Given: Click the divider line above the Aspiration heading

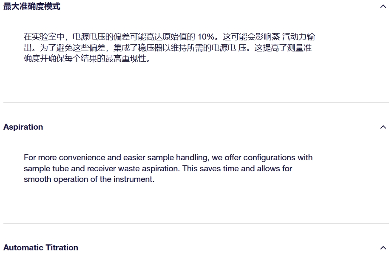Looking at the screenshot, I should point(196,103).
